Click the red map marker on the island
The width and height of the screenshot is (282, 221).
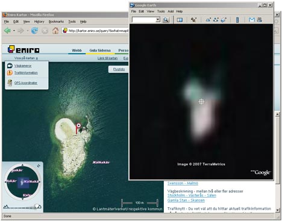[78, 129]
